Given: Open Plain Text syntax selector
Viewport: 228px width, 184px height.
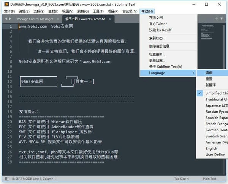Looking at the screenshot, I should [209, 179].
